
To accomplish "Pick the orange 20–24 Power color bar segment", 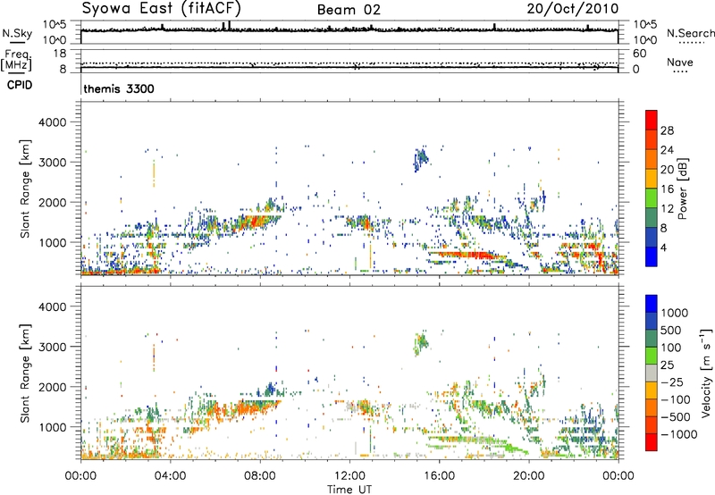I will [652, 159].
